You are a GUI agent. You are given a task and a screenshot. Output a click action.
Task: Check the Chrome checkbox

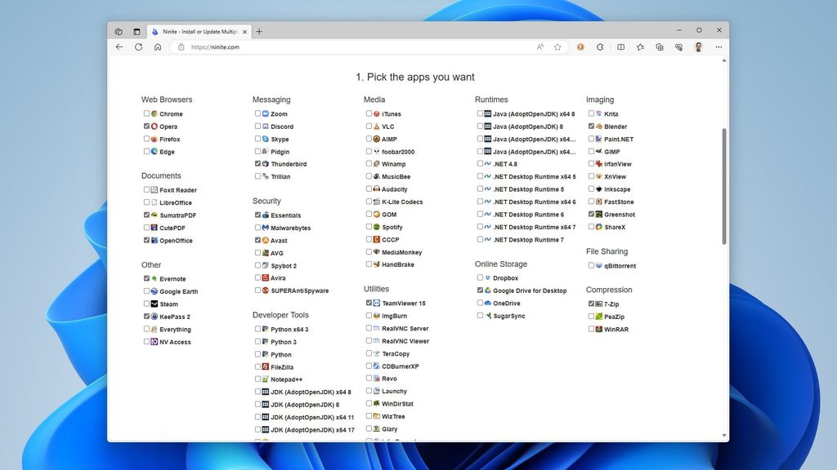145,113
